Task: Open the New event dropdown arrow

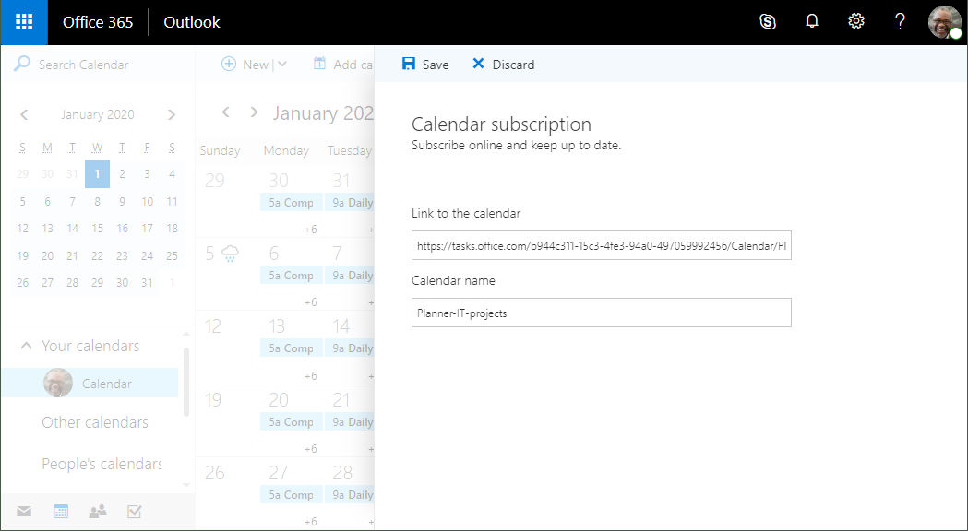Action: pos(282,65)
